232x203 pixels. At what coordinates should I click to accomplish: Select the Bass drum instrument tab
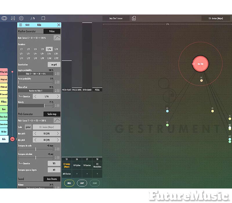4,117
